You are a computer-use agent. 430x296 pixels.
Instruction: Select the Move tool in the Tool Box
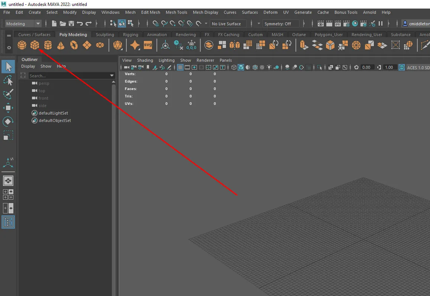pos(8,108)
